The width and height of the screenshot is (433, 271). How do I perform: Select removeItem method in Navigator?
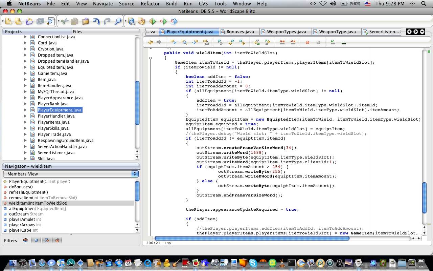click(43, 197)
